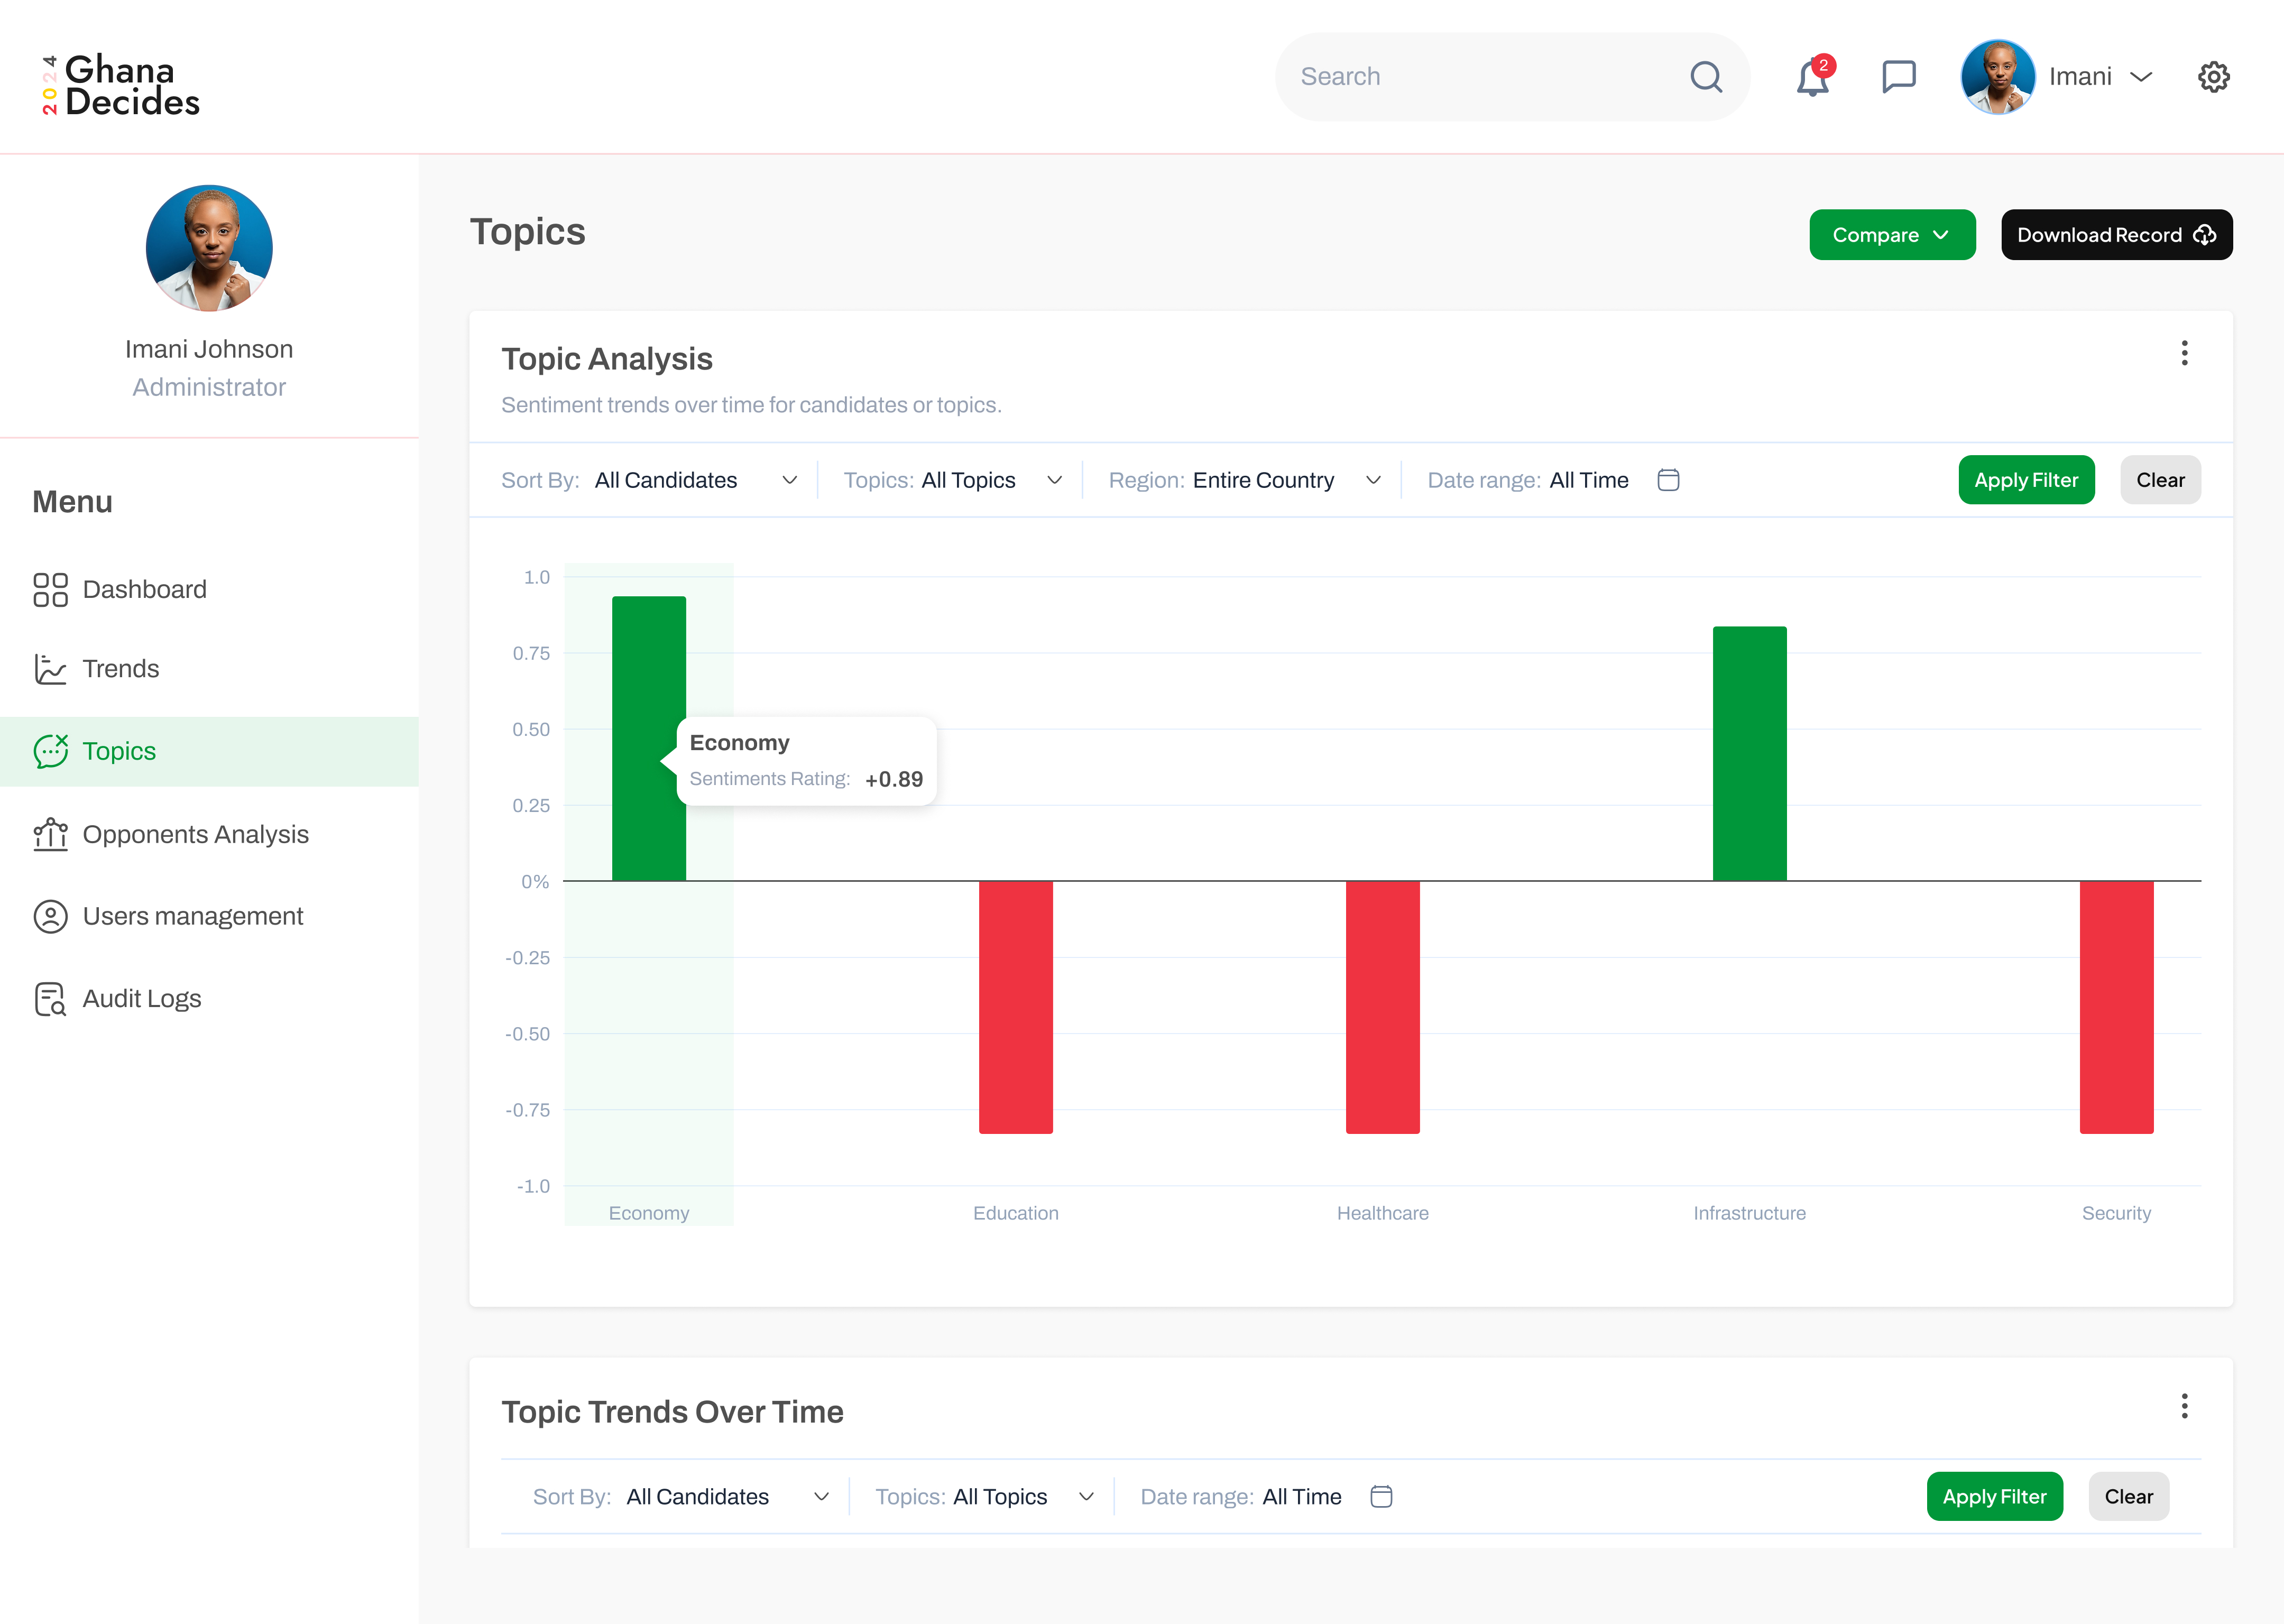Click the Download Record button
Viewport: 2284px width, 1624px height.
tap(2115, 235)
